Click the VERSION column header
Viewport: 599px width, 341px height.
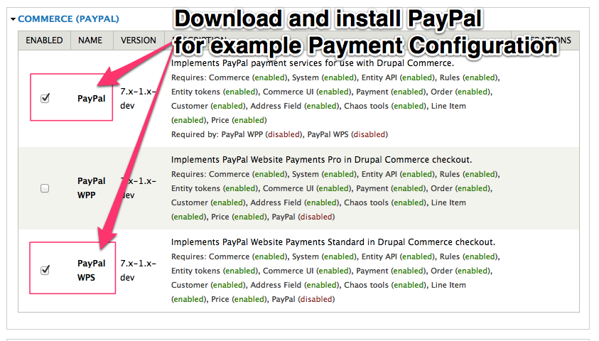[x=139, y=40]
